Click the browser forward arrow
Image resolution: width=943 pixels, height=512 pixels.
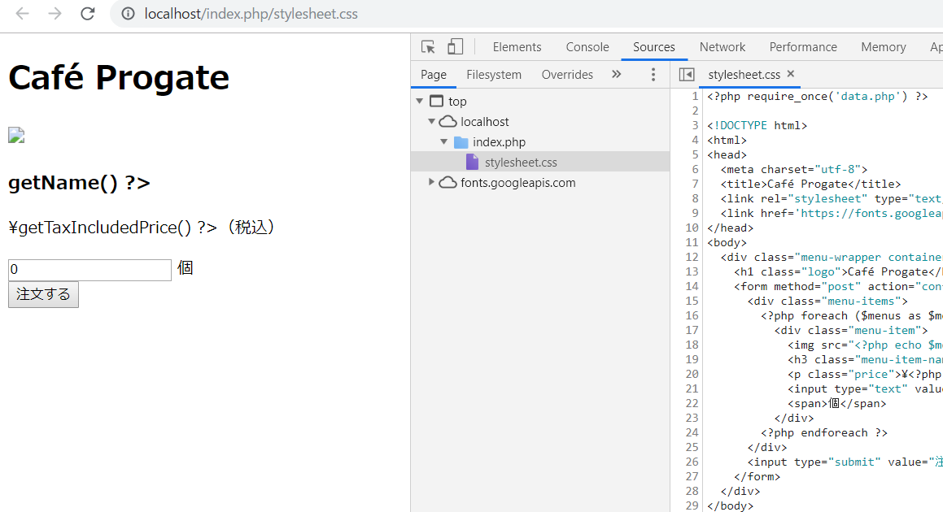(x=54, y=14)
